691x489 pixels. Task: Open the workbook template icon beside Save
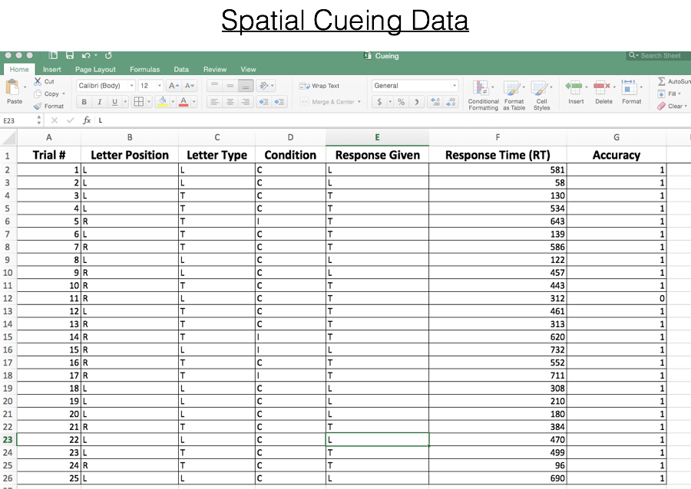tap(53, 55)
